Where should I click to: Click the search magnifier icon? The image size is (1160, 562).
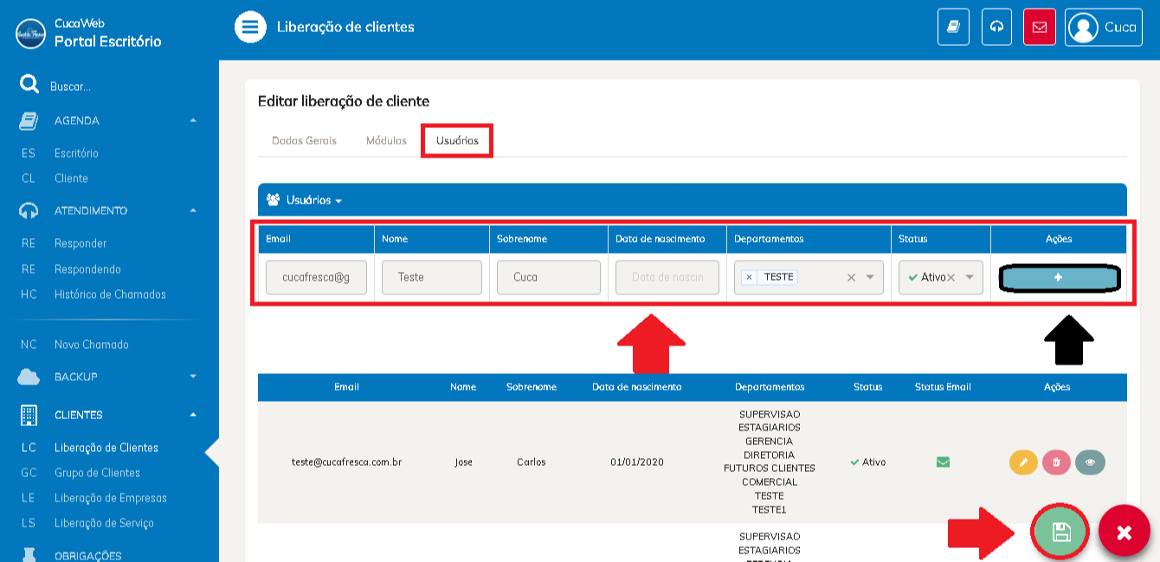29,84
